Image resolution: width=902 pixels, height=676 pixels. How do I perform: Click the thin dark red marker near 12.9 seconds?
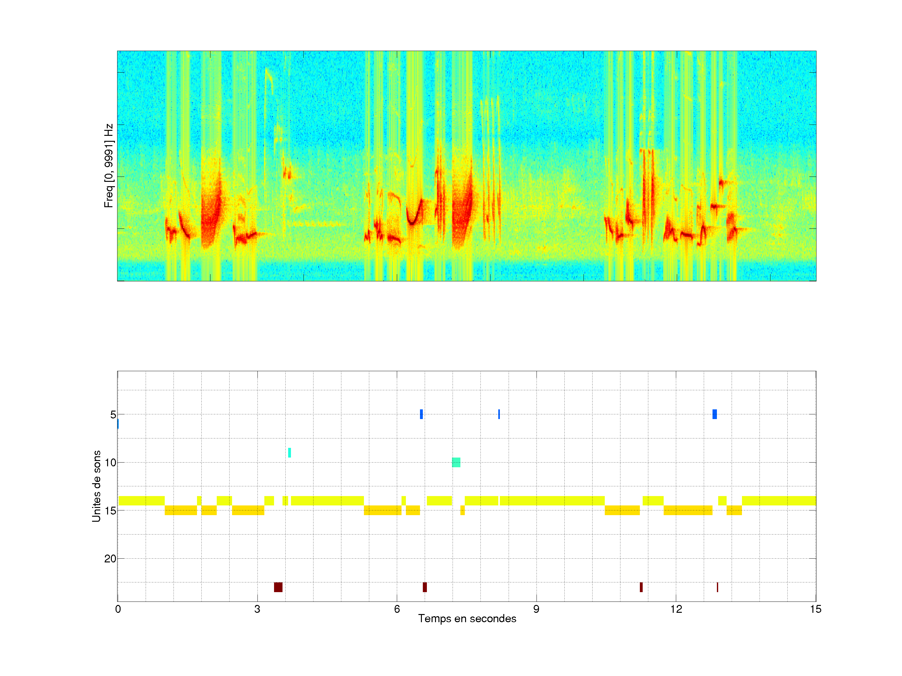point(717,587)
